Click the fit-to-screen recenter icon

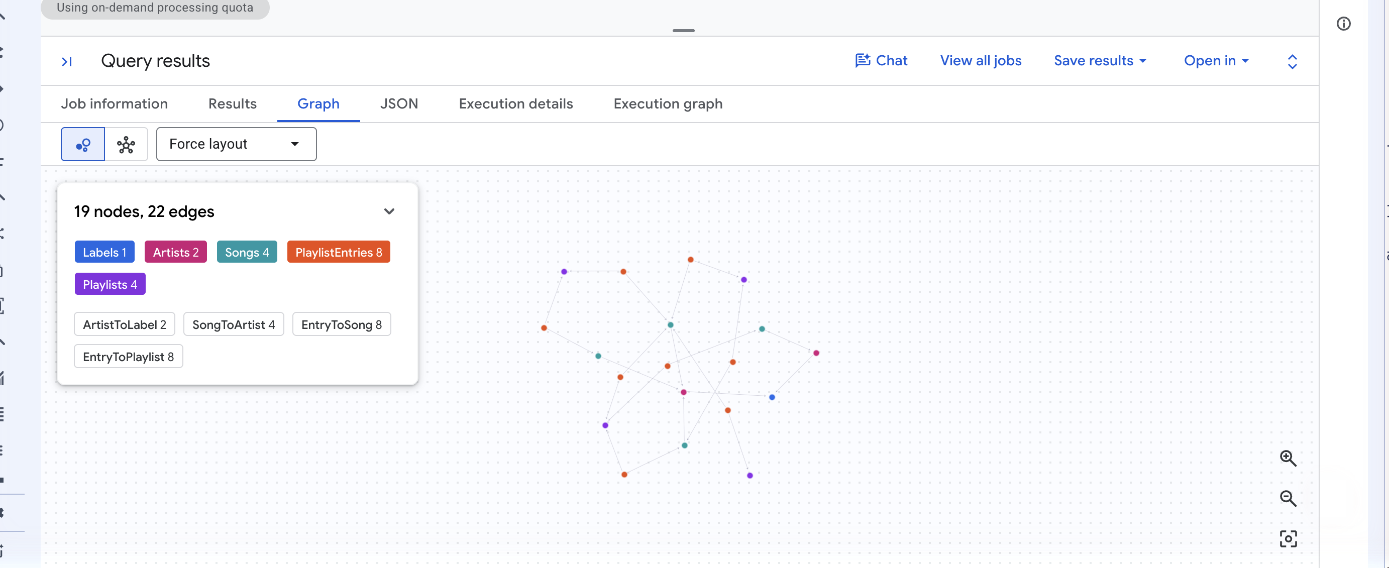1288,539
